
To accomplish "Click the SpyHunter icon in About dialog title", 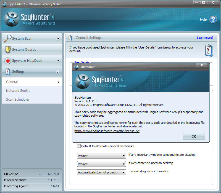I will [77, 67].
